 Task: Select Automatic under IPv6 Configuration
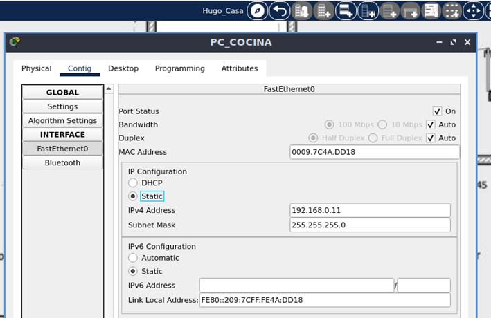click(x=133, y=258)
